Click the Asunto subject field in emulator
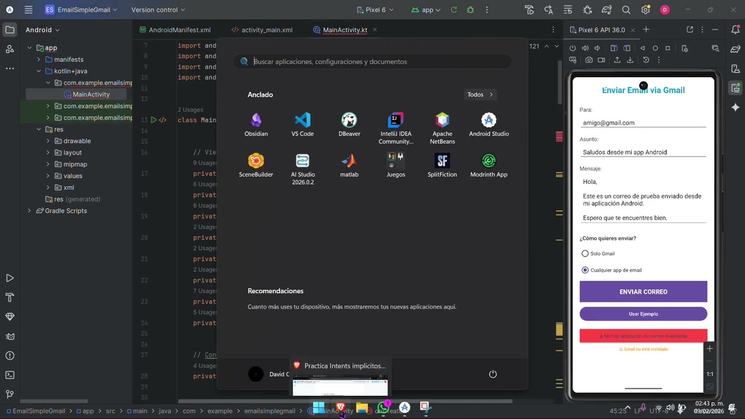 (643, 152)
